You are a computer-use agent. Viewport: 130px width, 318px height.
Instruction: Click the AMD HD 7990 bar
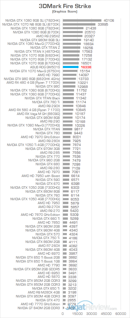coord(69,75)
